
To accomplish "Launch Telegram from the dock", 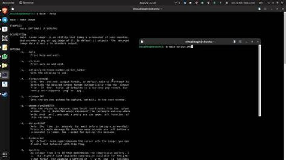I will pyautogui.click(x=5, y=20).
